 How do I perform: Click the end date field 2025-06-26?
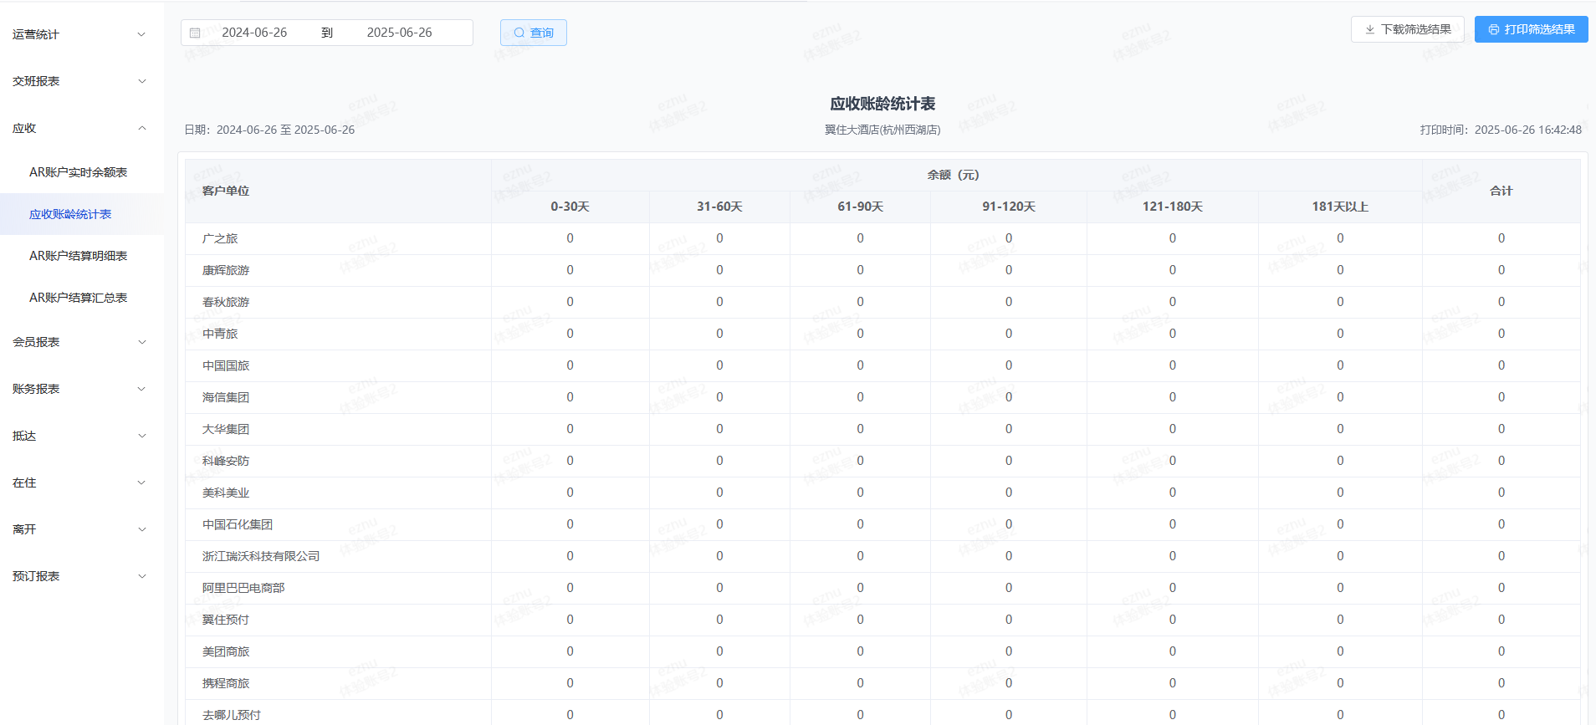click(400, 33)
